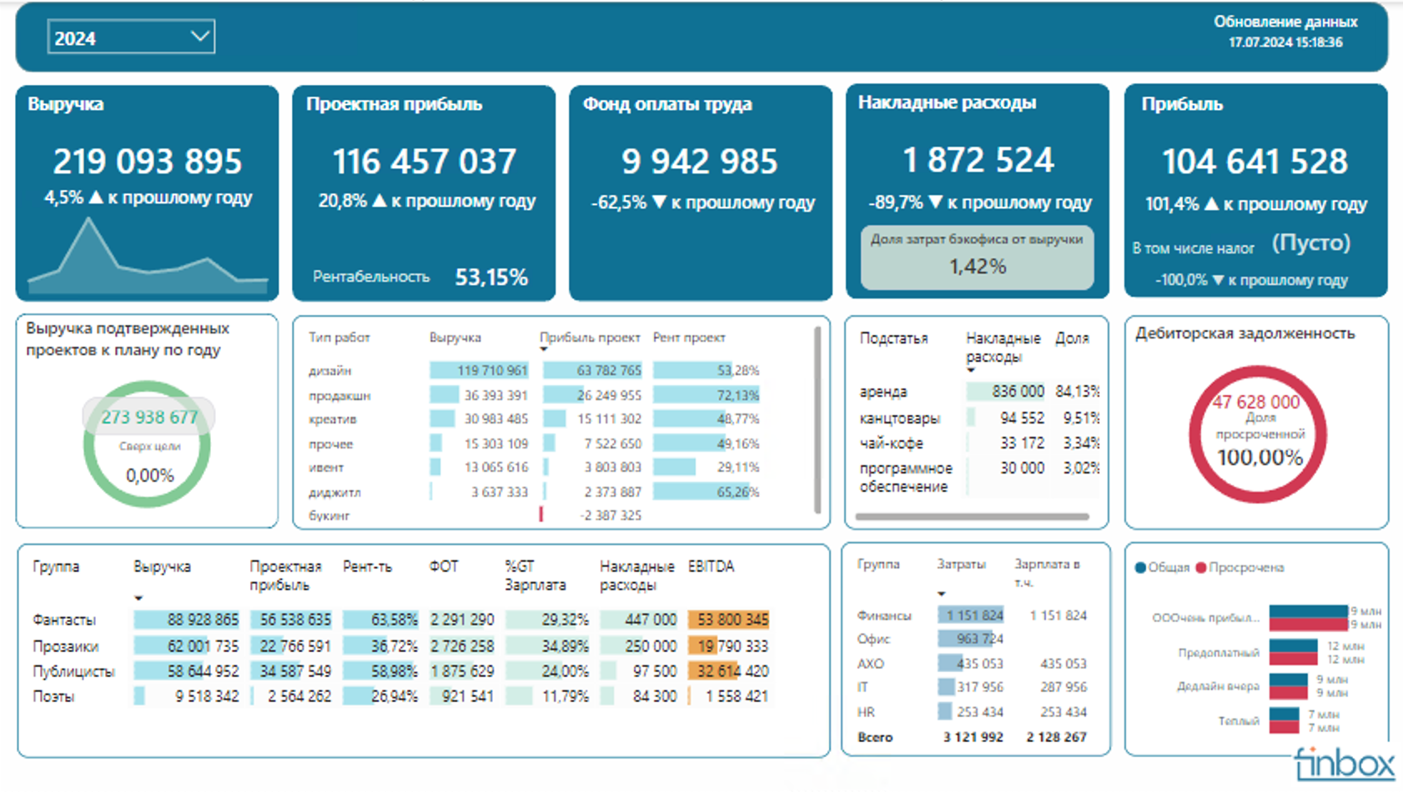Click the overhead table horizontal scrollbar
This screenshot has width=1403, height=792.
[x=973, y=517]
